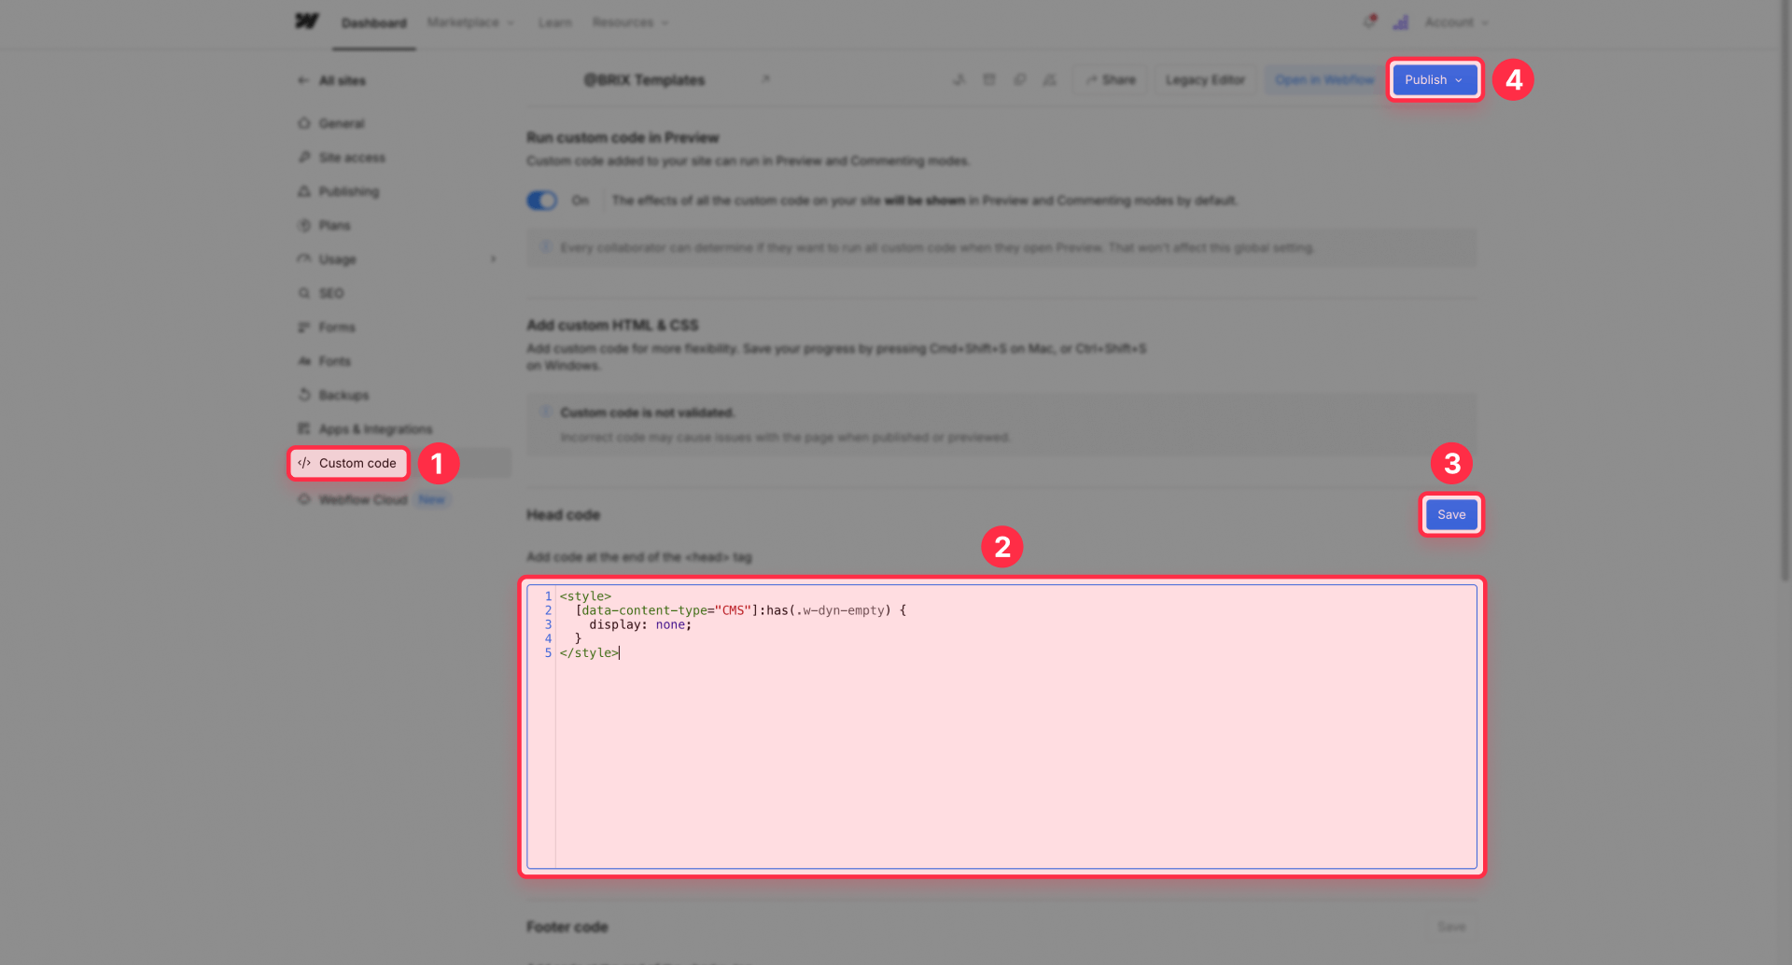Click the back arrow beside All sites
This screenshot has height=965, width=1792.
(303, 80)
